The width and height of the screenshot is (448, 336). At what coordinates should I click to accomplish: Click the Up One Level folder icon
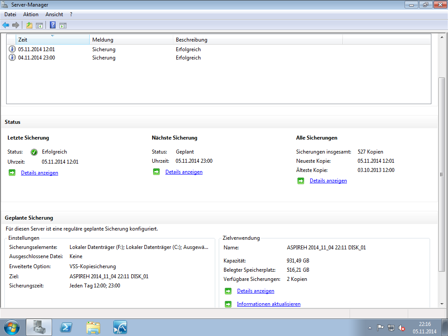coord(29,25)
